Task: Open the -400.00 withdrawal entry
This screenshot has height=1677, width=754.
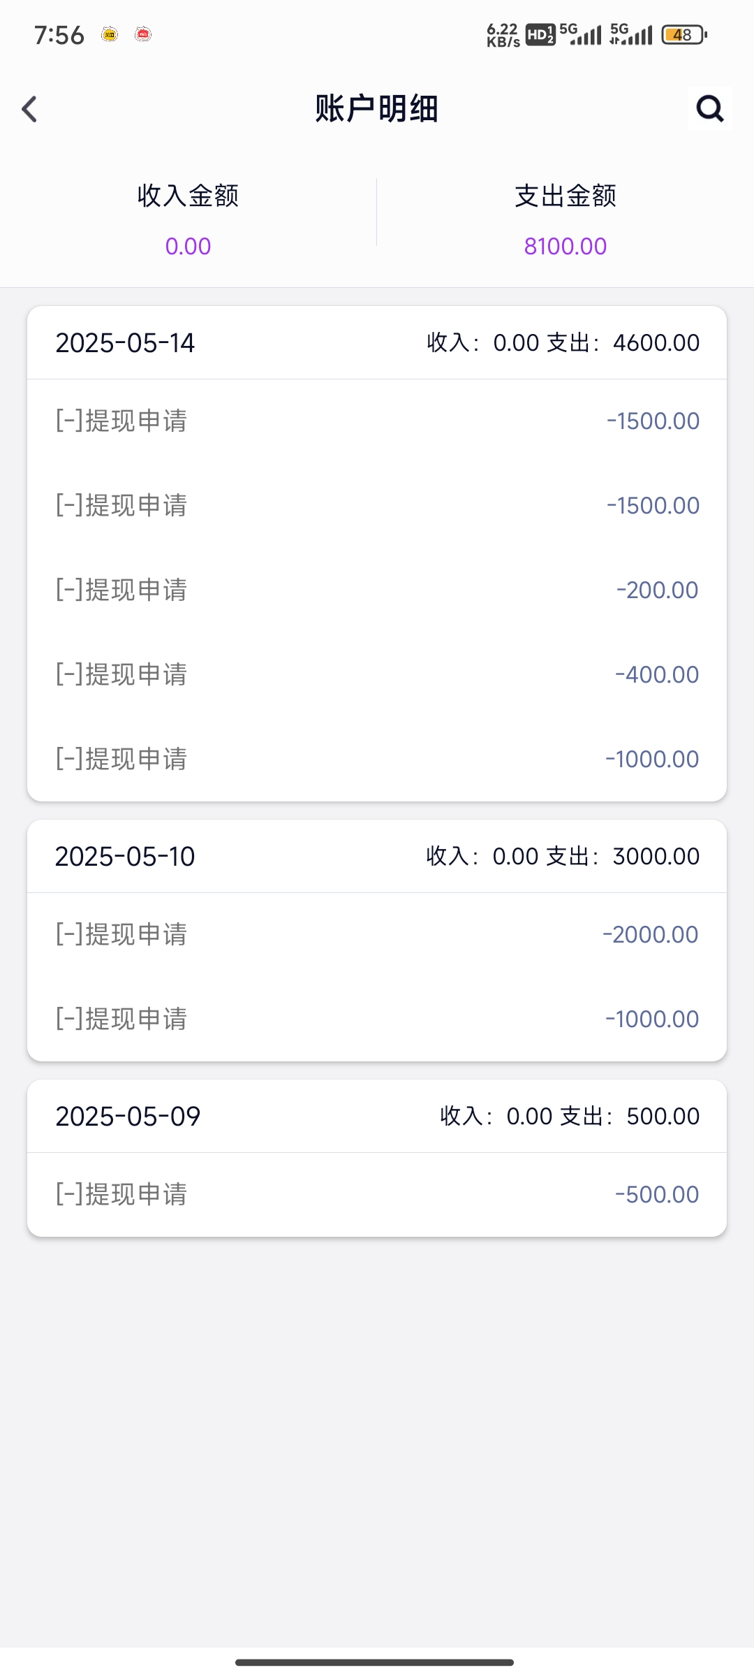Action: [377, 675]
